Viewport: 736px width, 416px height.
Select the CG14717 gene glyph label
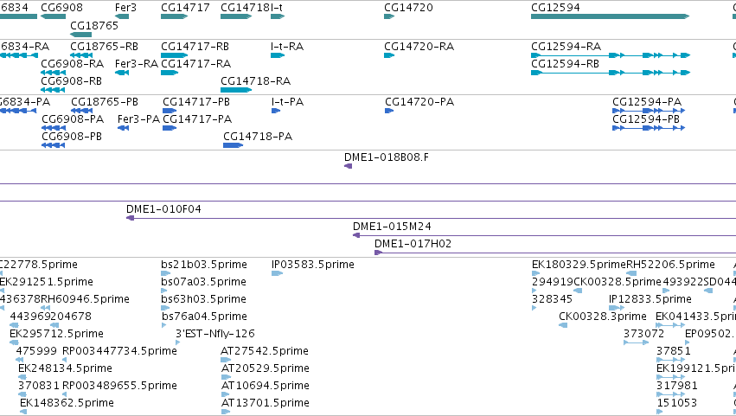click(x=185, y=8)
